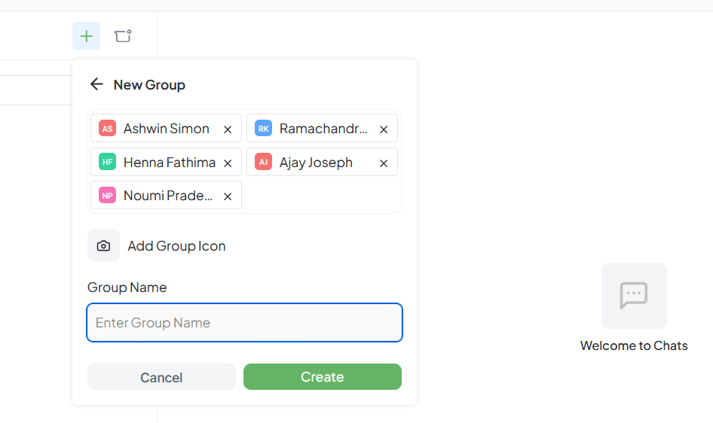Remove Ramachandr... from selected members

(x=384, y=129)
